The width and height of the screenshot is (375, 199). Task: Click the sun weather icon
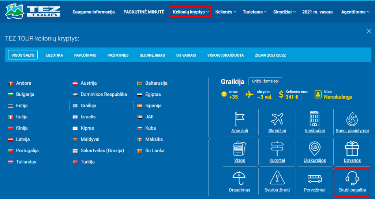point(224,94)
